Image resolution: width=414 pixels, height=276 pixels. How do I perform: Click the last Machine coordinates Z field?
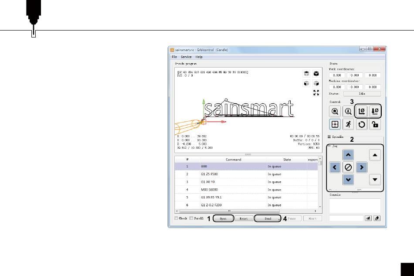point(373,87)
